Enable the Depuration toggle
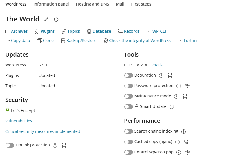Viewport: 229px width, 161px height. click(x=128, y=75)
